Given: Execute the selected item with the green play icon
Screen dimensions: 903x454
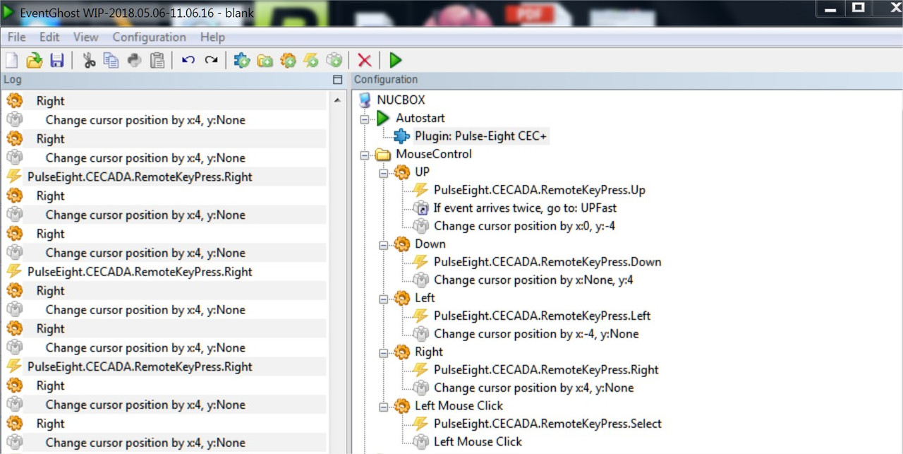Looking at the screenshot, I should pyautogui.click(x=396, y=61).
